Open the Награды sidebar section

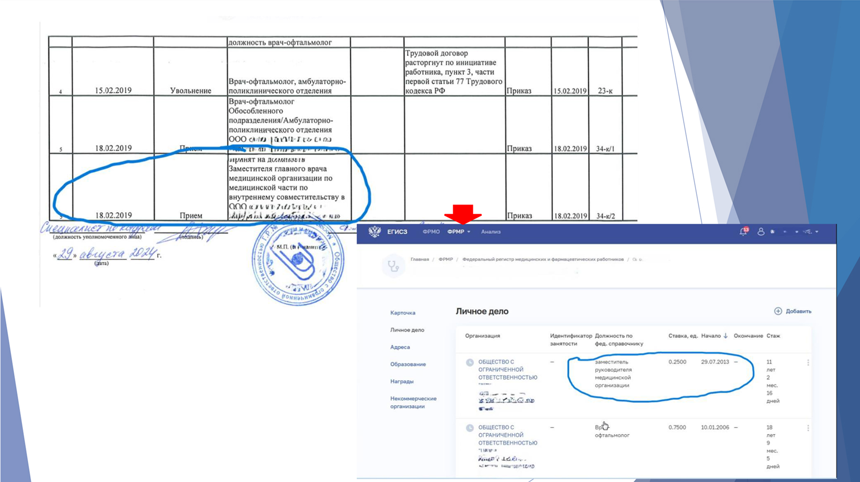click(402, 382)
